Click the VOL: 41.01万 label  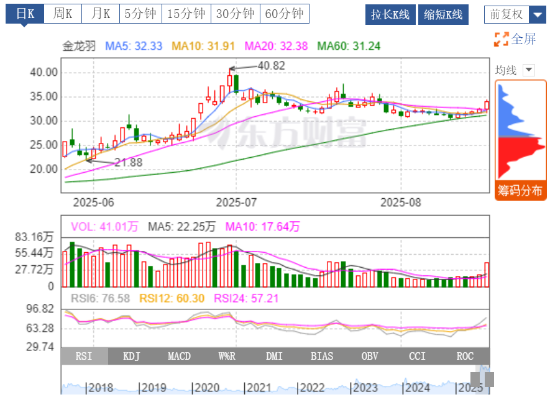(104, 227)
